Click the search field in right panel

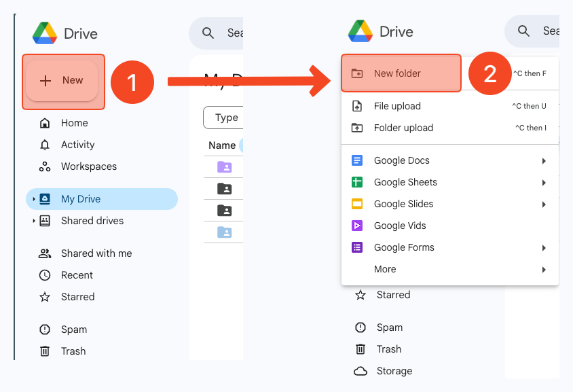(532, 31)
